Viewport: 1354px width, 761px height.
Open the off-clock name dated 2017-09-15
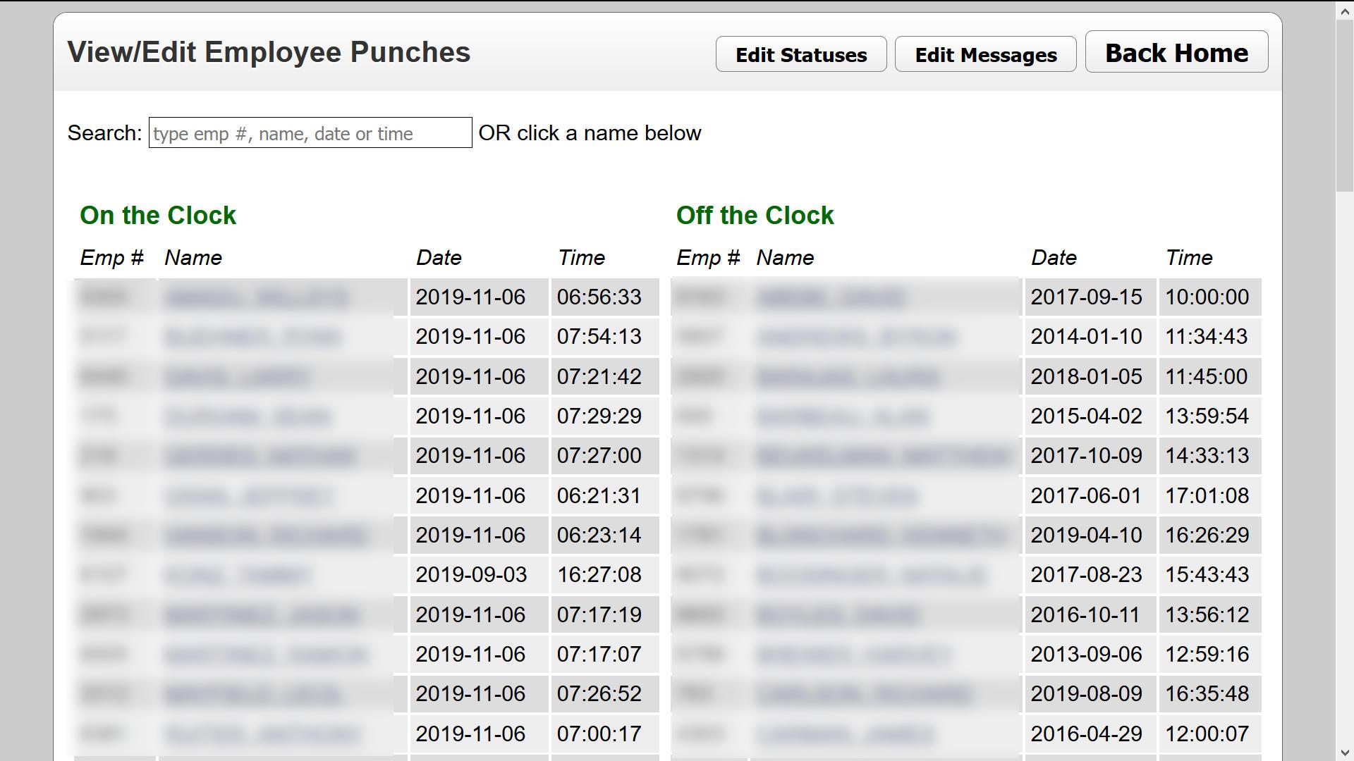pos(831,297)
